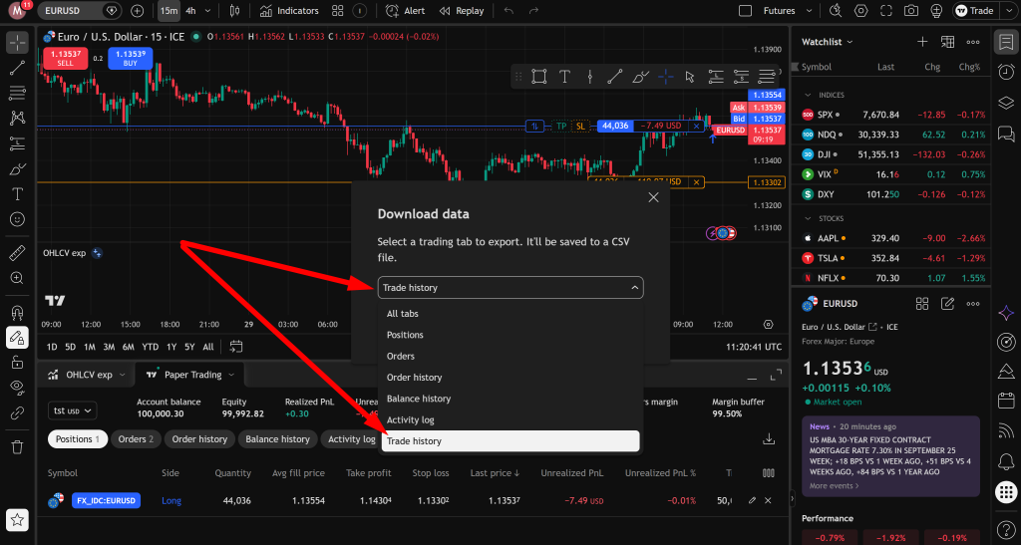
Task: Open chart settings gear icon
Action: [860, 11]
